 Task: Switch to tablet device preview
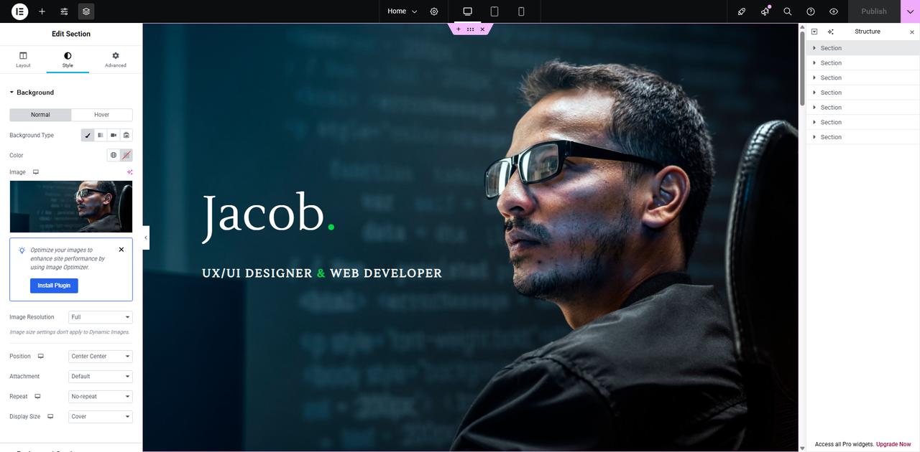coord(494,11)
